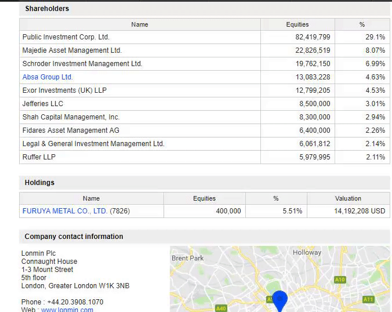Click the equities value 12,799,205
Image resolution: width=392 pixels, height=312 pixels.
(313, 90)
